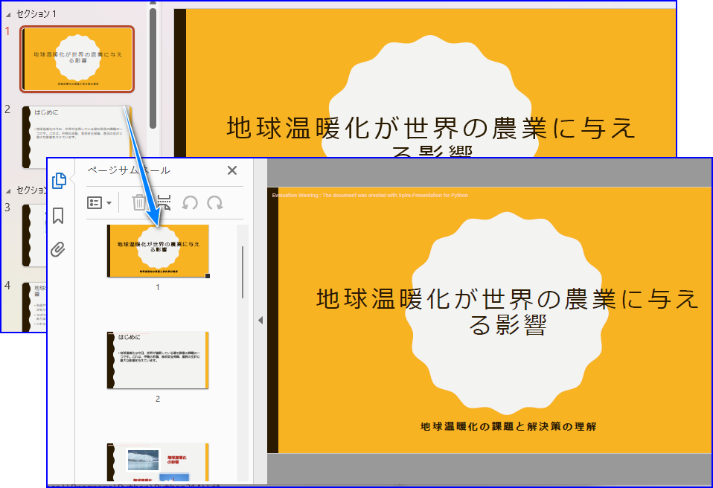Click slide number 2 in PowerPoint panel
Image resolution: width=713 pixels, height=488 pixels.
tap(7, 109)
